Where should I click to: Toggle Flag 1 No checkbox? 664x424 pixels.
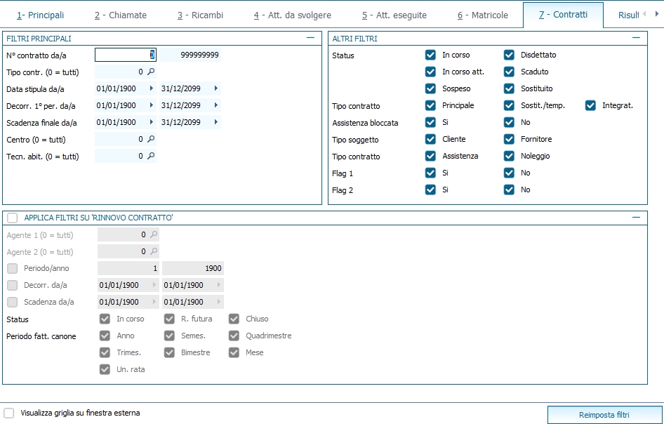pyautogui.click(x=509, y=173)
